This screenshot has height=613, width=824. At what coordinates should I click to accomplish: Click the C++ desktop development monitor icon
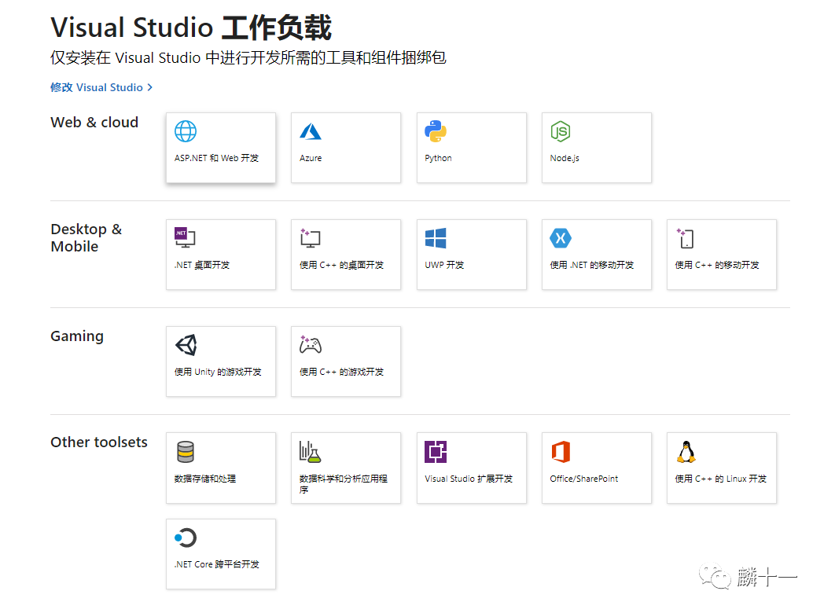310,238
